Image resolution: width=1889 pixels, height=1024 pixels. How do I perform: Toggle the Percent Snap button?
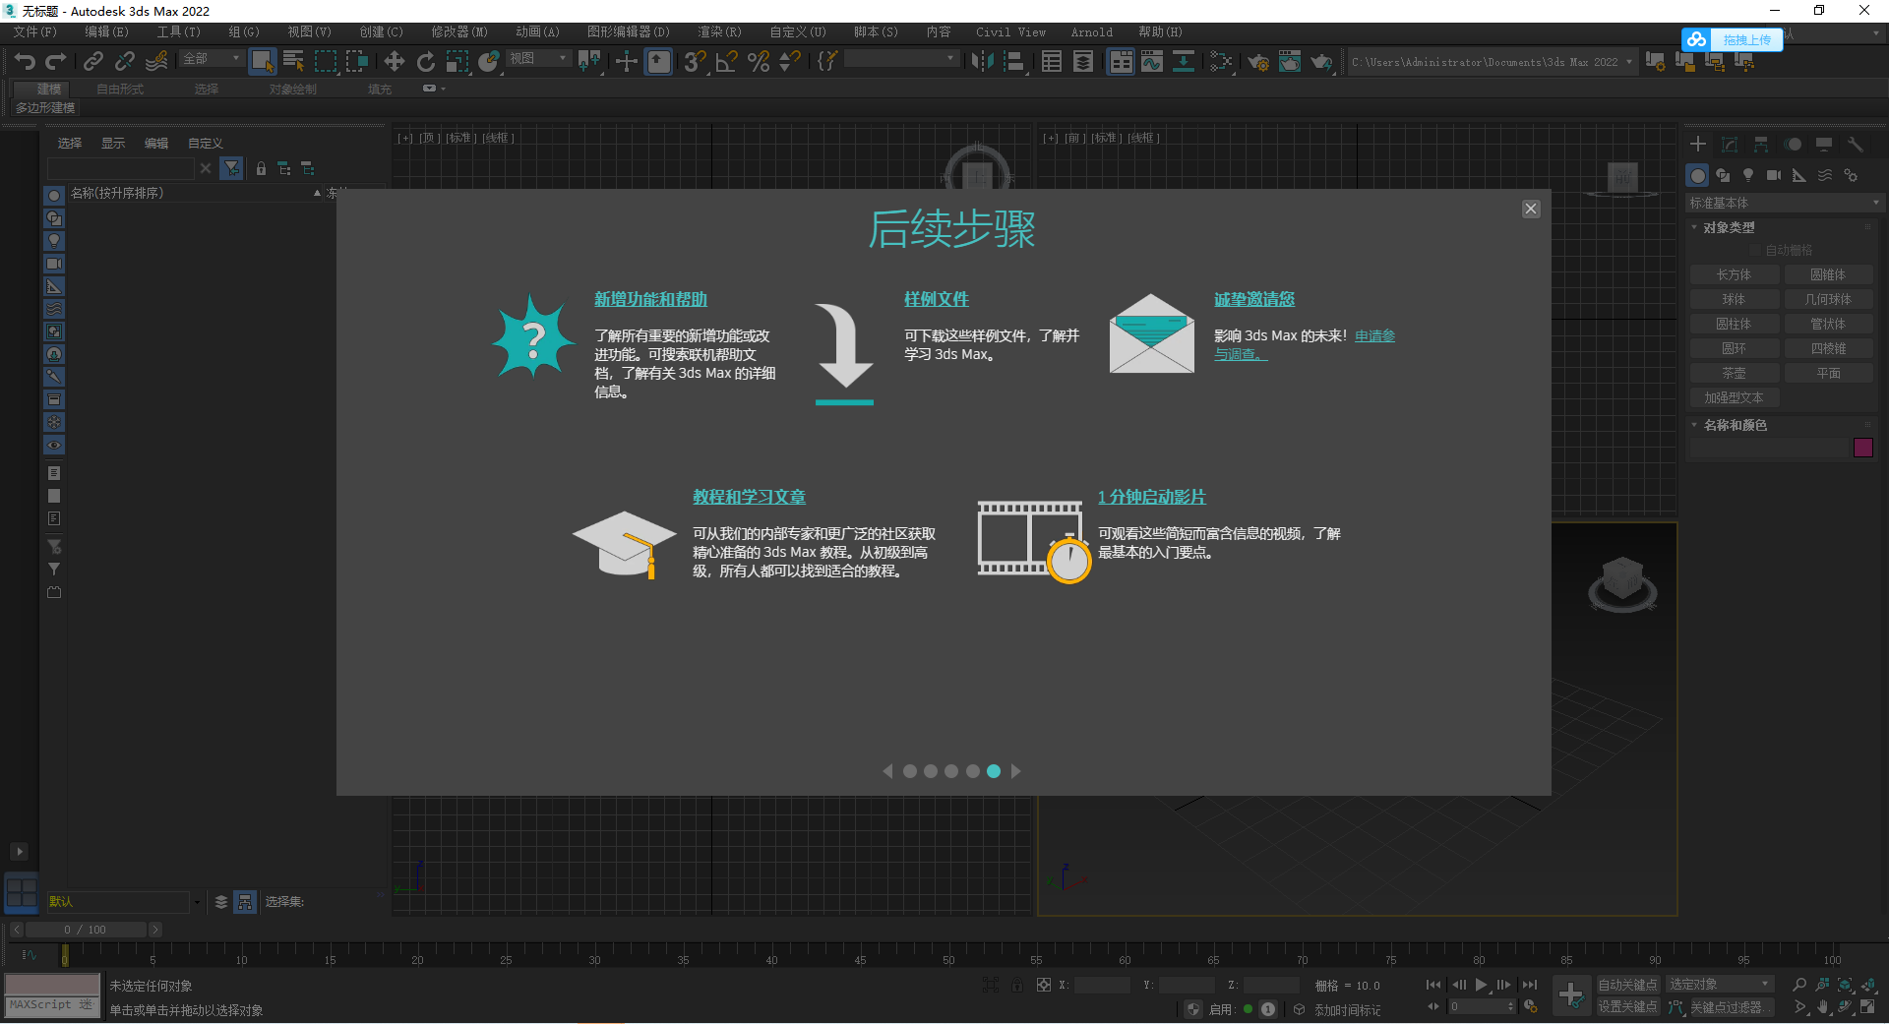(x=759, y=61)
